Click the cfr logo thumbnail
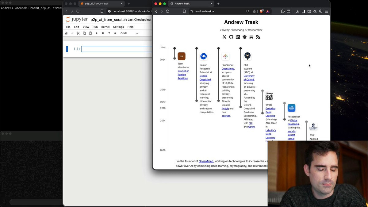The image size is (368, 207). coord(182,56)
